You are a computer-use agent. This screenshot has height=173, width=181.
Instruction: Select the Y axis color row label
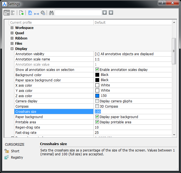(24, 91)
